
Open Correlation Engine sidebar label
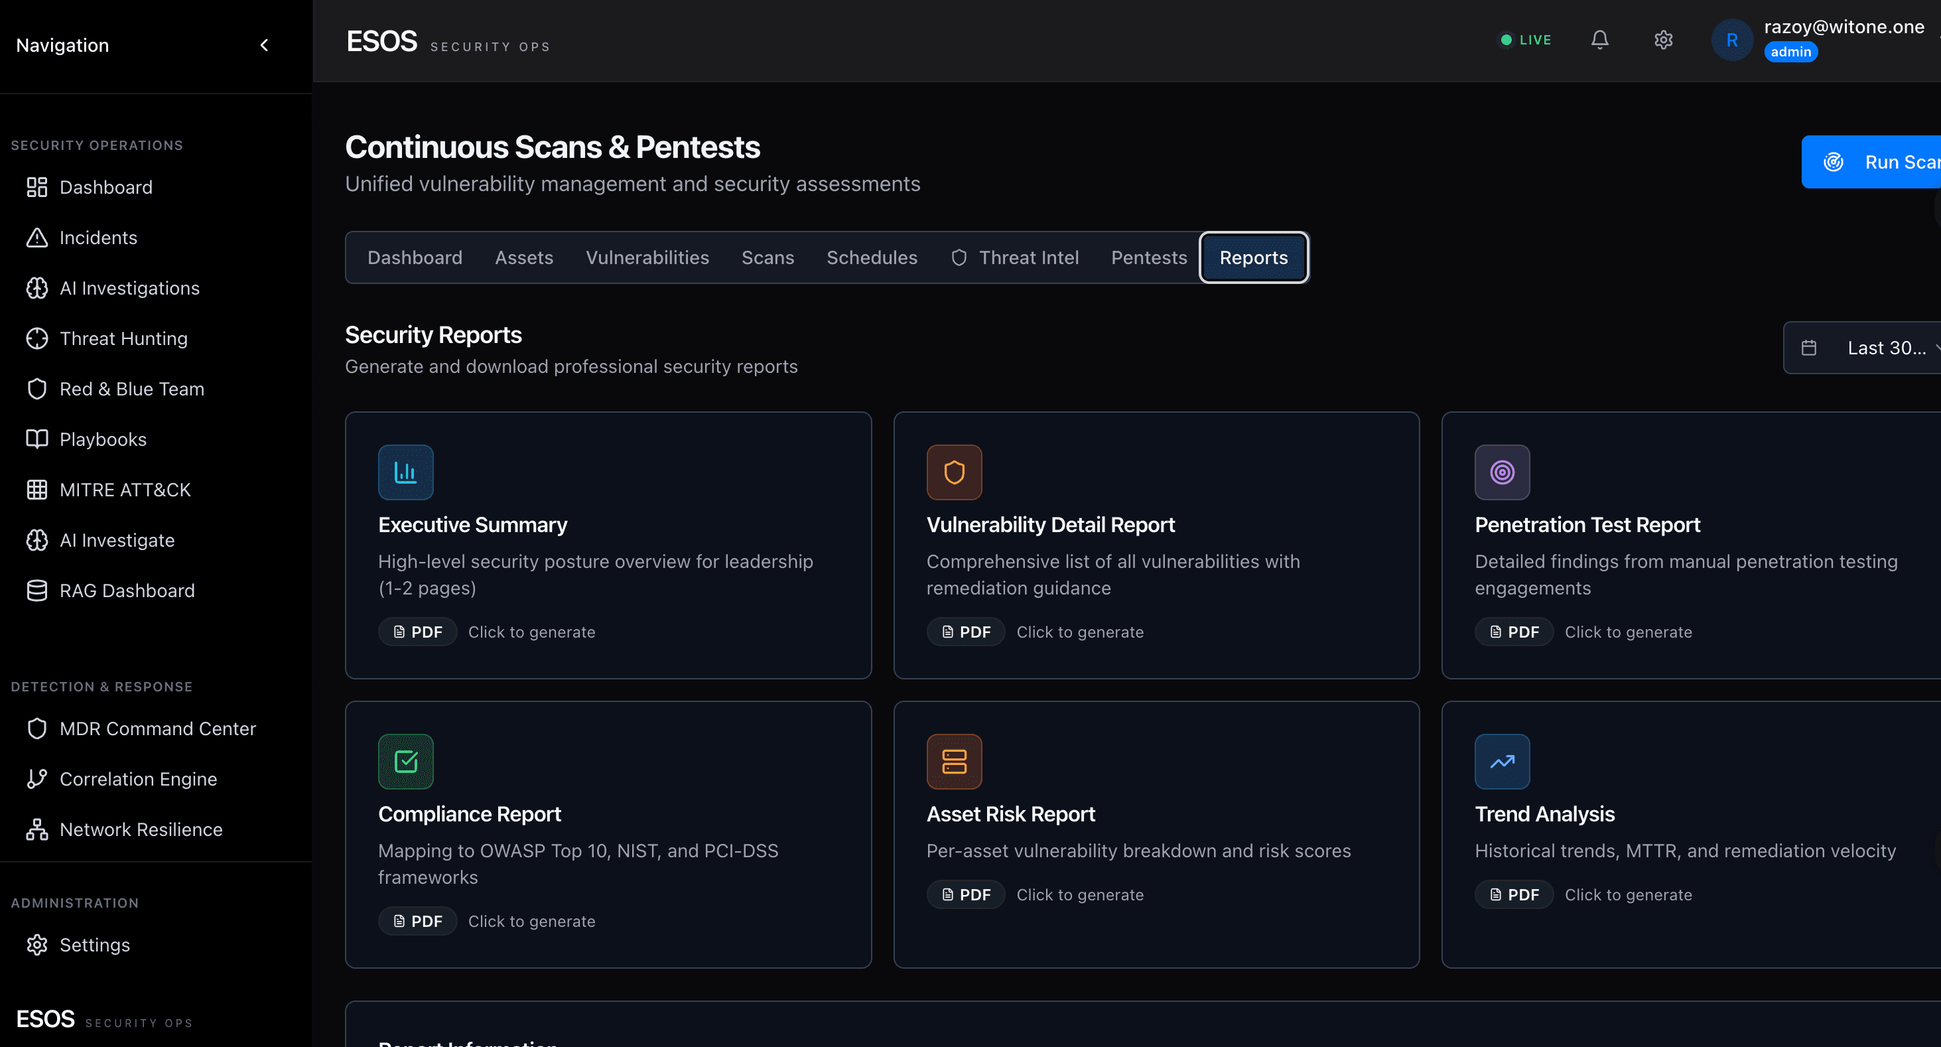pyautogui.click(x=139, y=780)
